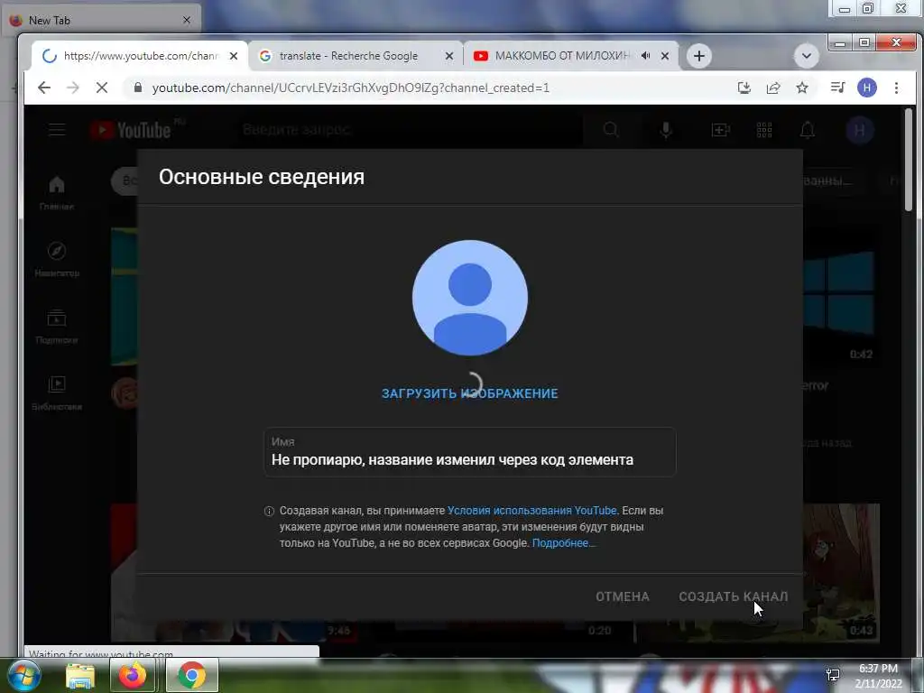Open the notifications bell
The width and height of the screenshot is (924, 693).
pos(808,130)
